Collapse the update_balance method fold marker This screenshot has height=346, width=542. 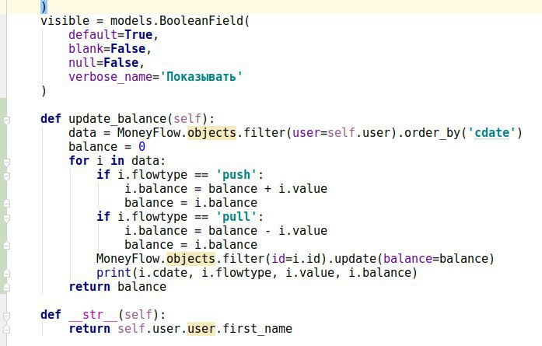pos(6,120)
